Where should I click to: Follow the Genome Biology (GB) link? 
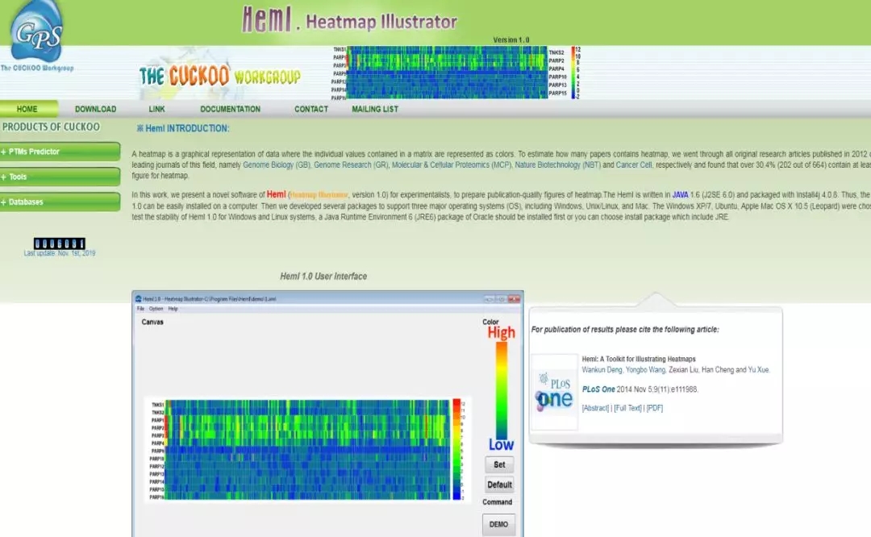click(277, 165)
